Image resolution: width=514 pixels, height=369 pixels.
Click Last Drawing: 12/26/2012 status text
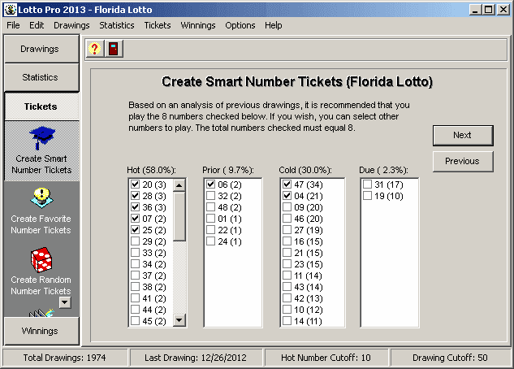[196, 358]
